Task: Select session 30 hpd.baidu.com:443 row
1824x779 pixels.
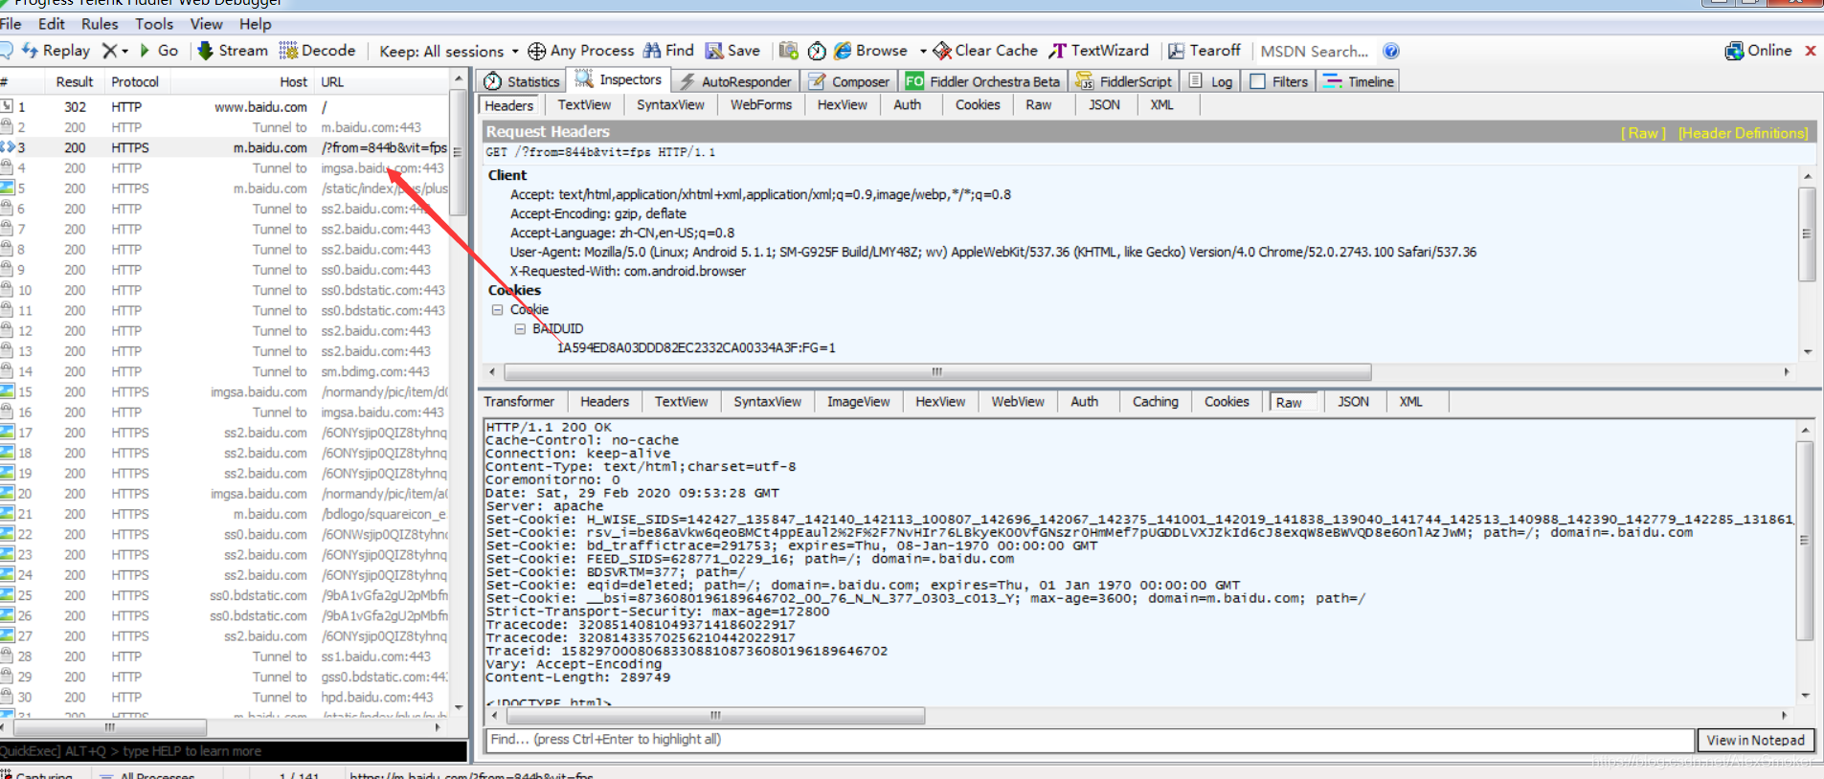Action: (x=224, y=697)
